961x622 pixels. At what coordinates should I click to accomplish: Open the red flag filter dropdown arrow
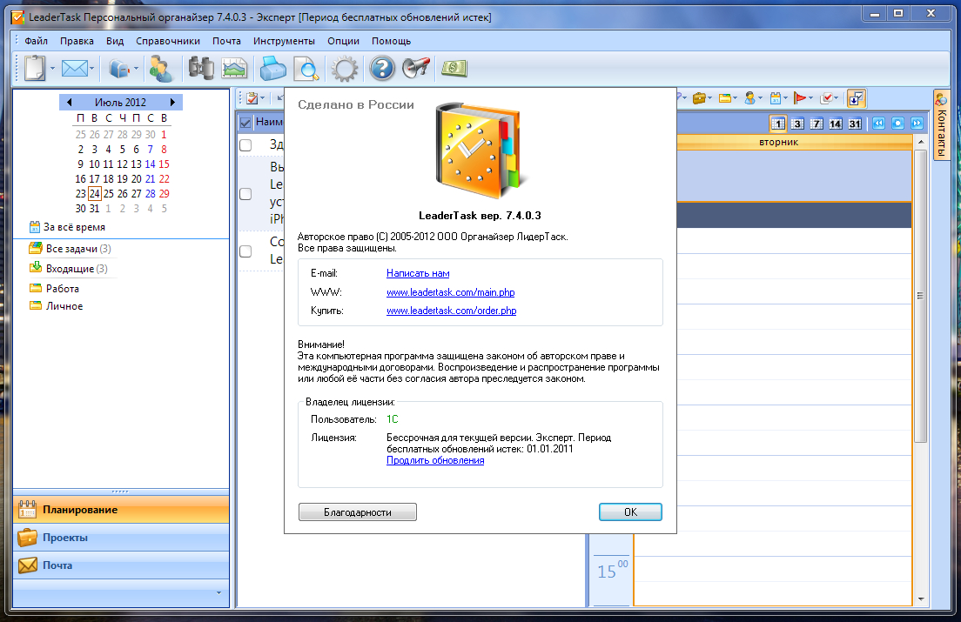pyautogui.click(x=810, y=98)
